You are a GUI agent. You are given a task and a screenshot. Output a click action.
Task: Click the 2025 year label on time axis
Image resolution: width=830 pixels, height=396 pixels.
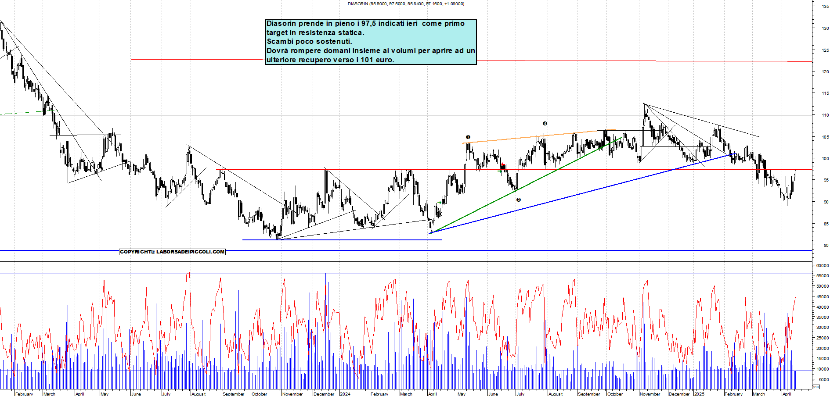pos(700,394)
